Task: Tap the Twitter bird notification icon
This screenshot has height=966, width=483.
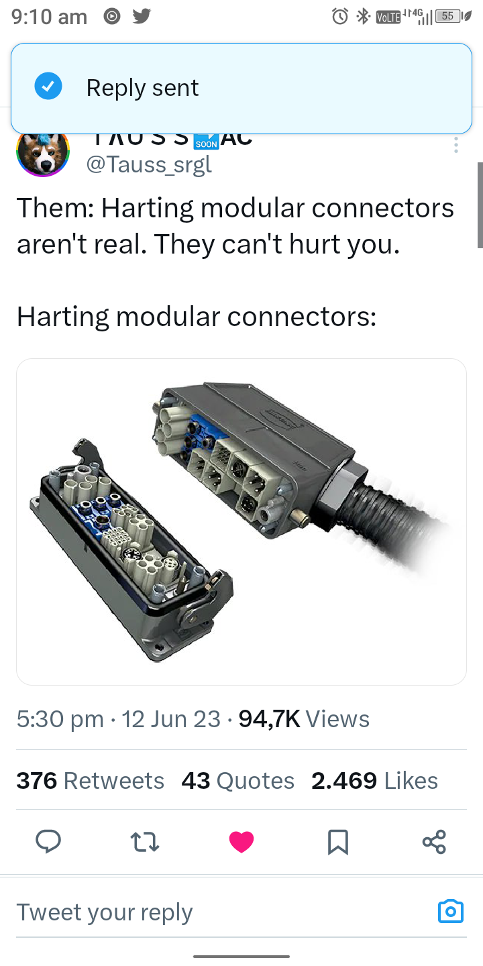Action: pos(141,17)
